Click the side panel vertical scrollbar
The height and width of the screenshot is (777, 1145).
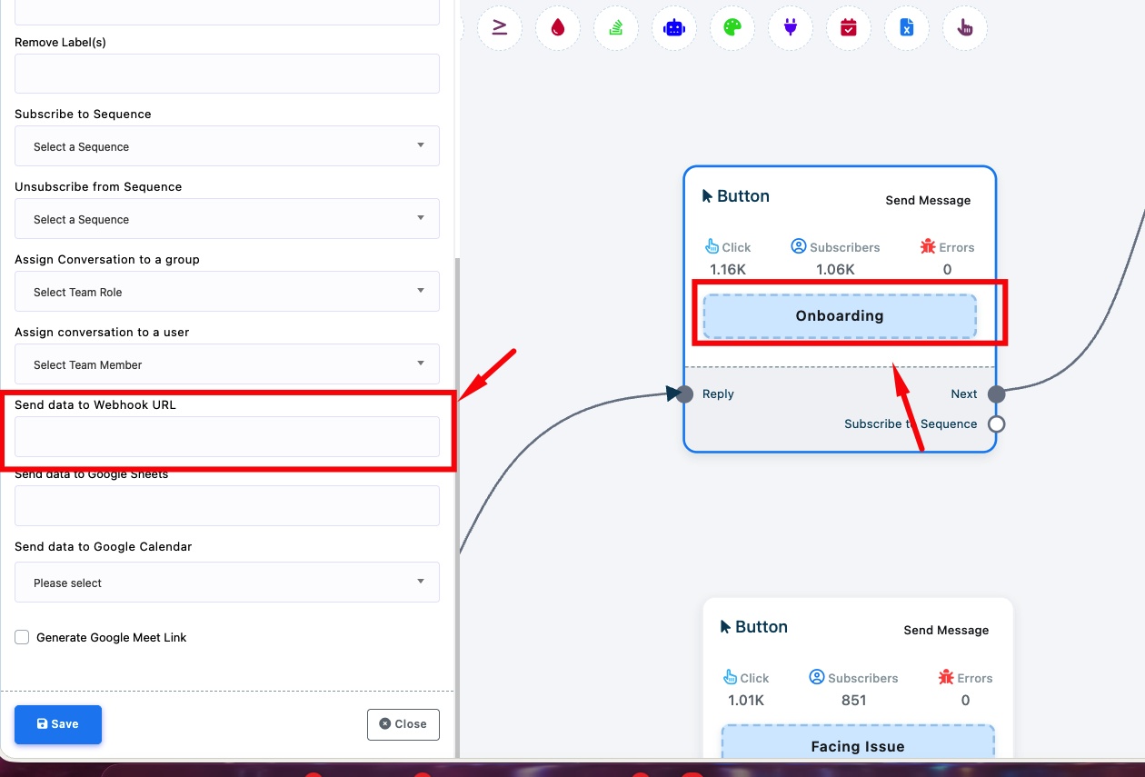click(457, 507)
